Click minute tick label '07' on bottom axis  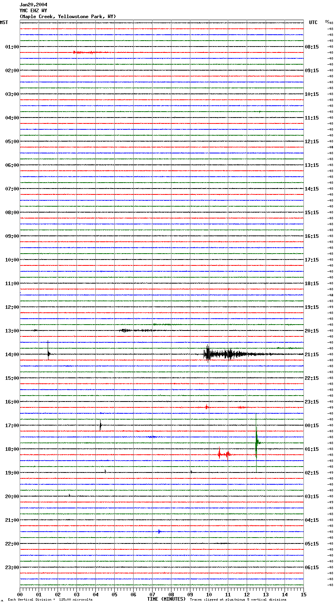[153, 594]
